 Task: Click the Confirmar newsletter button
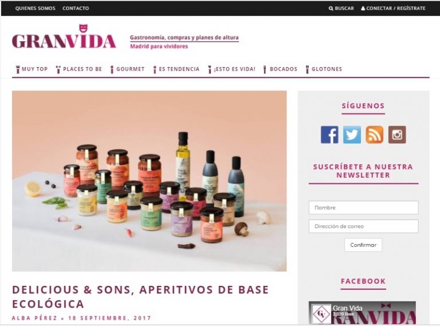click(363, 245)
